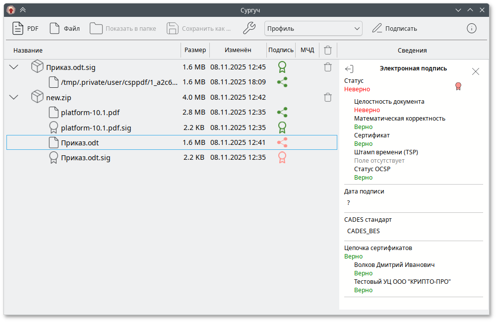
Task: Click the trash icon in the column header
Action: 328,50
